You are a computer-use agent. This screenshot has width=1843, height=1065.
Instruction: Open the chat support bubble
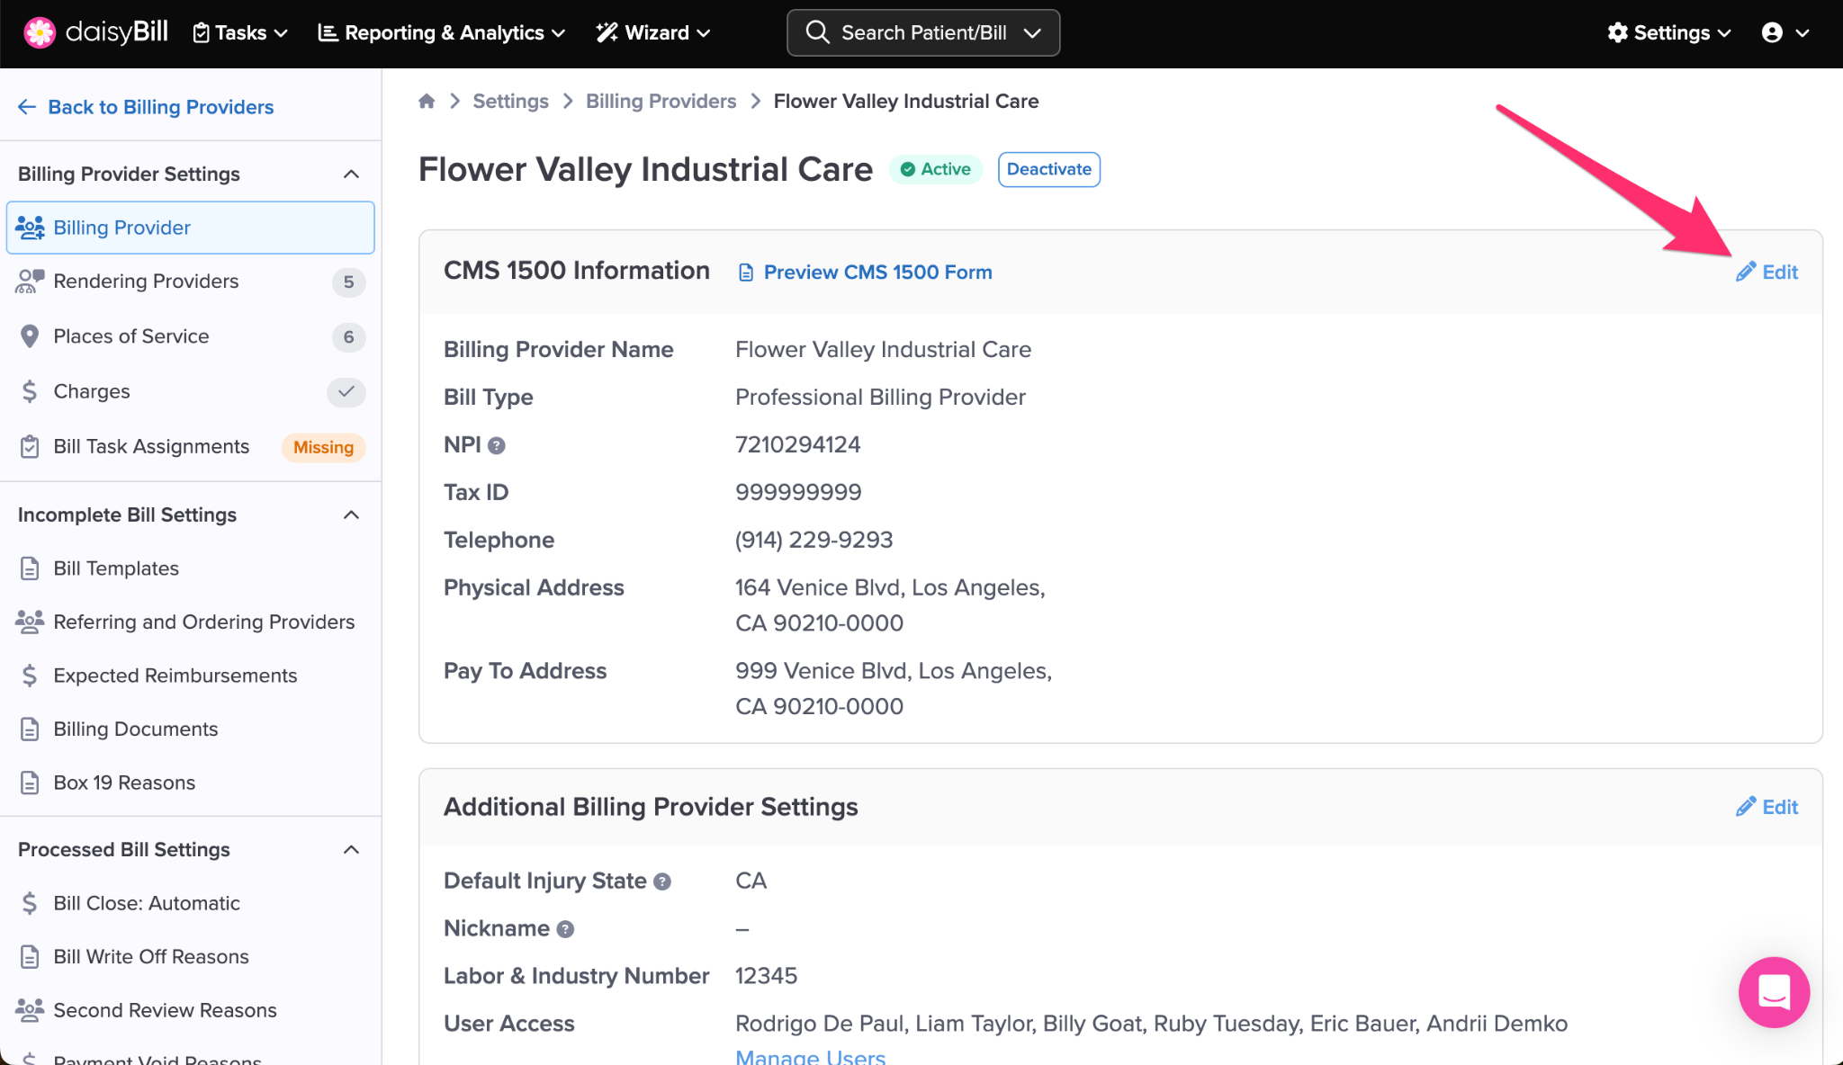click(1774, 992)
